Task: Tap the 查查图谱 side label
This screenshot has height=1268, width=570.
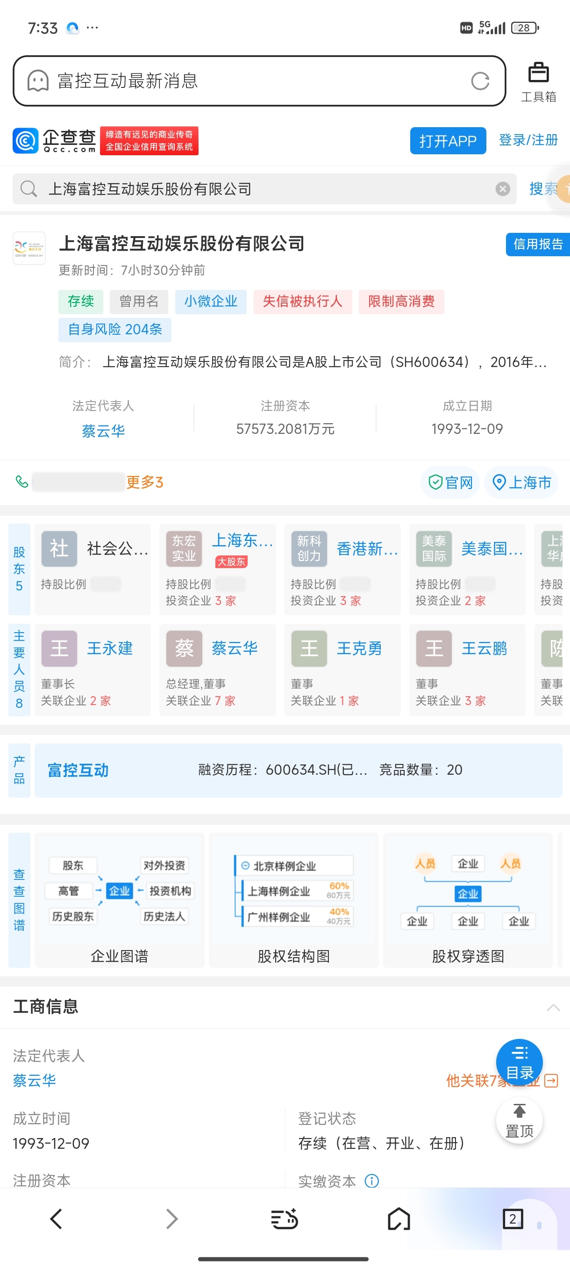Action: point(19,900)
